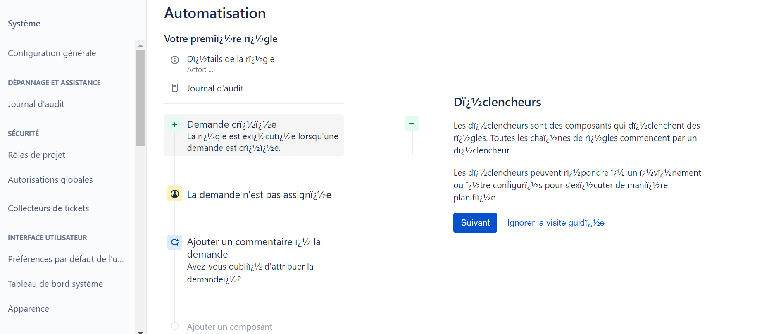Open Tableau de bord système

coord(55,284)
